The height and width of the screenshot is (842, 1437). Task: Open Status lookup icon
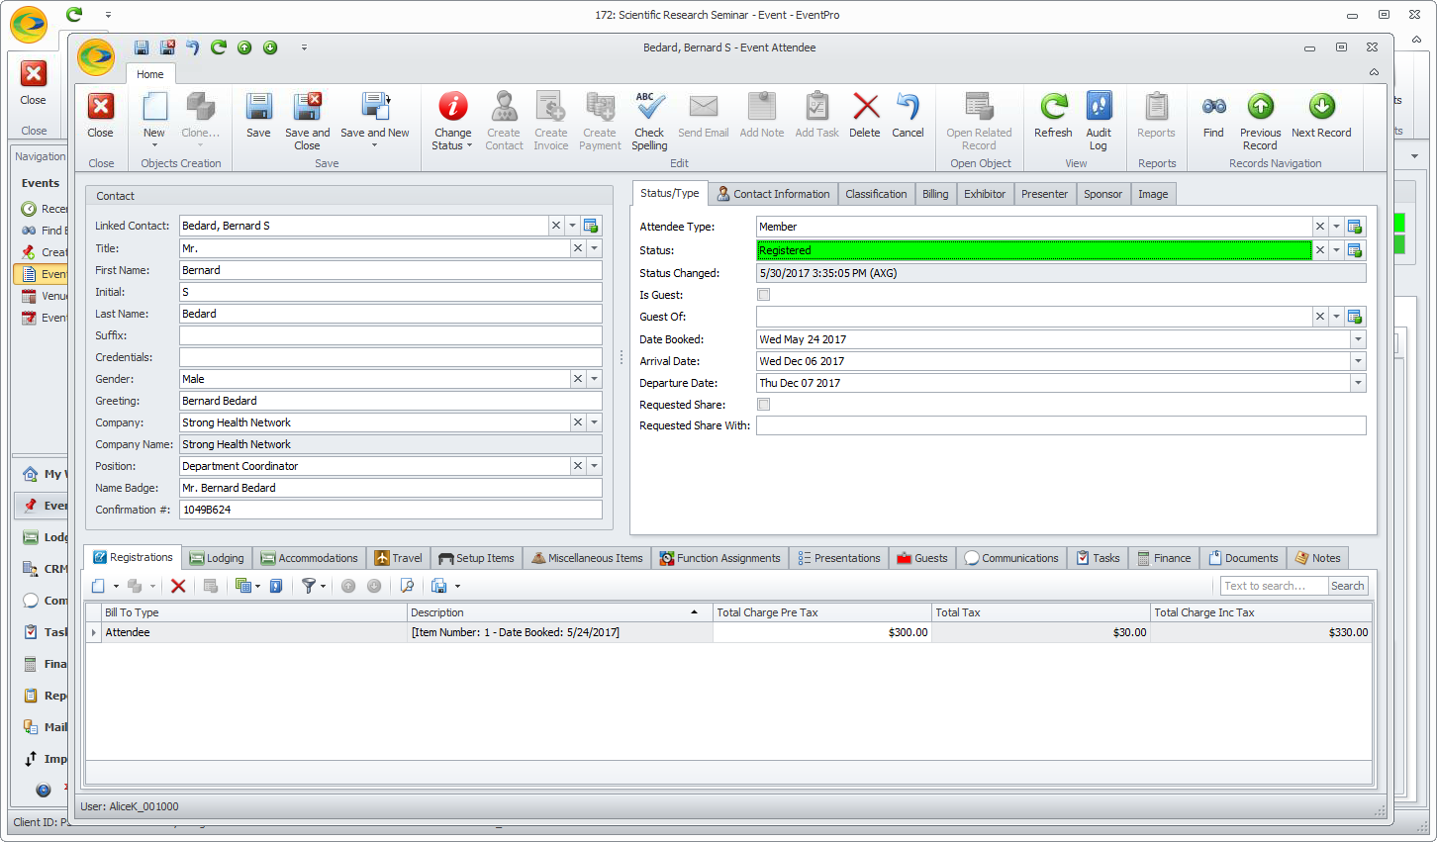(x=1355, y=250)
